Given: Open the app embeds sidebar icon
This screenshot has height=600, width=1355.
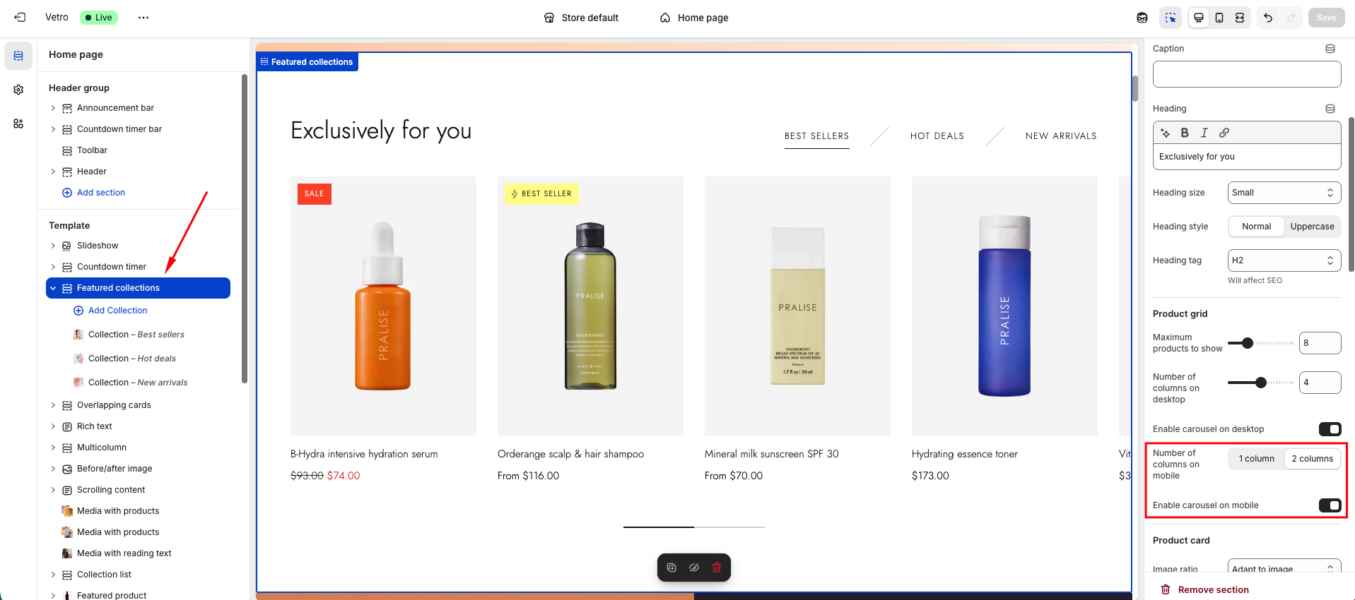Looking at the screenshot, I should (18, 124).
